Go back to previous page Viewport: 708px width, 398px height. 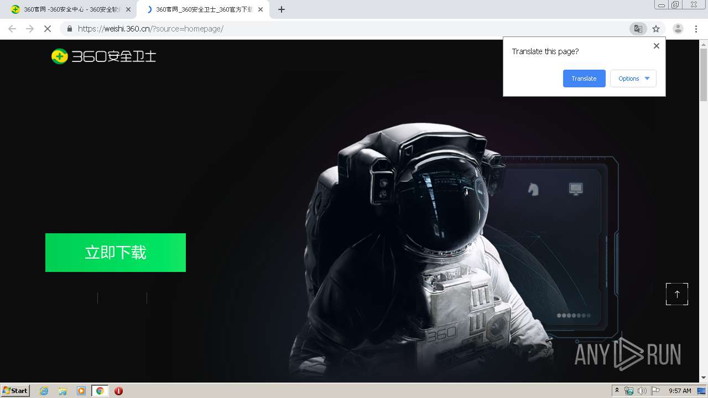click(12, 29)
